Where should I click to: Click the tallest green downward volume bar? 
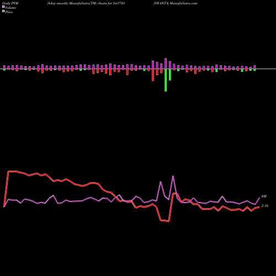(x=166, y=80)
